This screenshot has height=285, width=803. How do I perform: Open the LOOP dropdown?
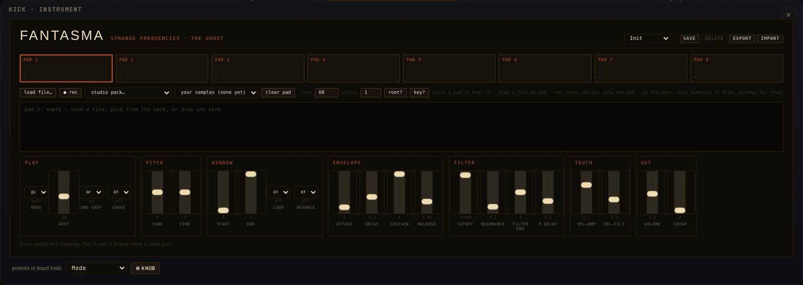tap(278, 192)
